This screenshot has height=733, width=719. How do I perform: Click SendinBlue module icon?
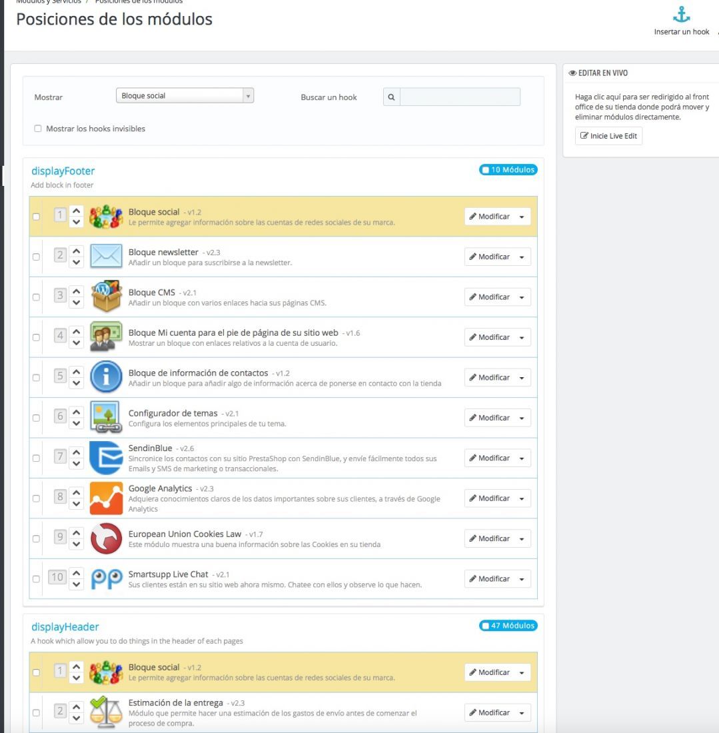[x=106, y=458]
